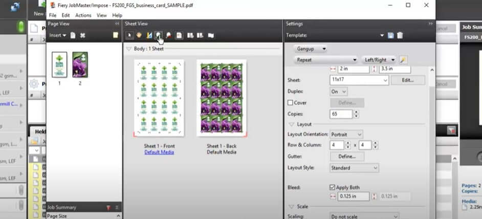Expand the Layout Style Standard dropdown
Viewport: 482px width, 219px height.
[x=354, y=168]
